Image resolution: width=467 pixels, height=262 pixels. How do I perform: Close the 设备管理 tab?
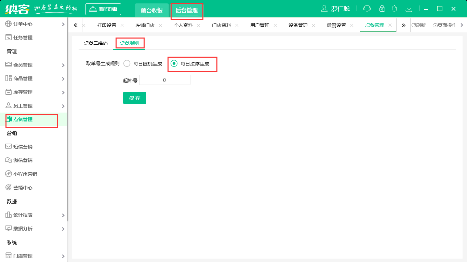pos(313,25)
